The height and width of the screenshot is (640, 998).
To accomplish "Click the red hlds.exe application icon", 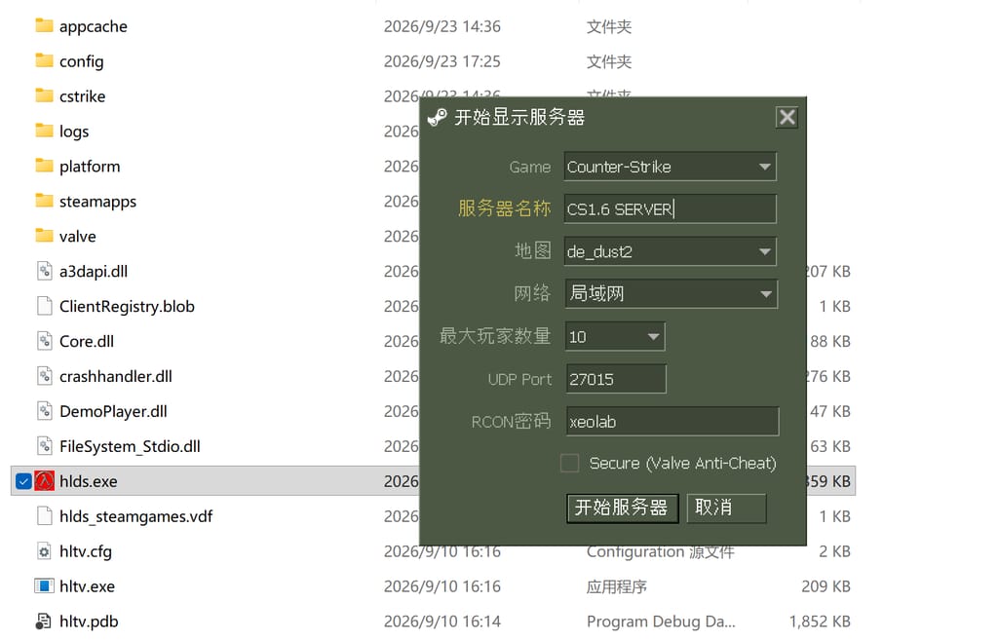I will coord(44,481).
